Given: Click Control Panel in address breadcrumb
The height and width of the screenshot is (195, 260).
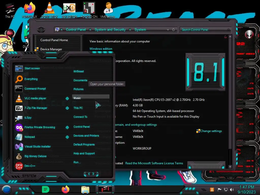Looking at the screenshot, I should 76,30.
